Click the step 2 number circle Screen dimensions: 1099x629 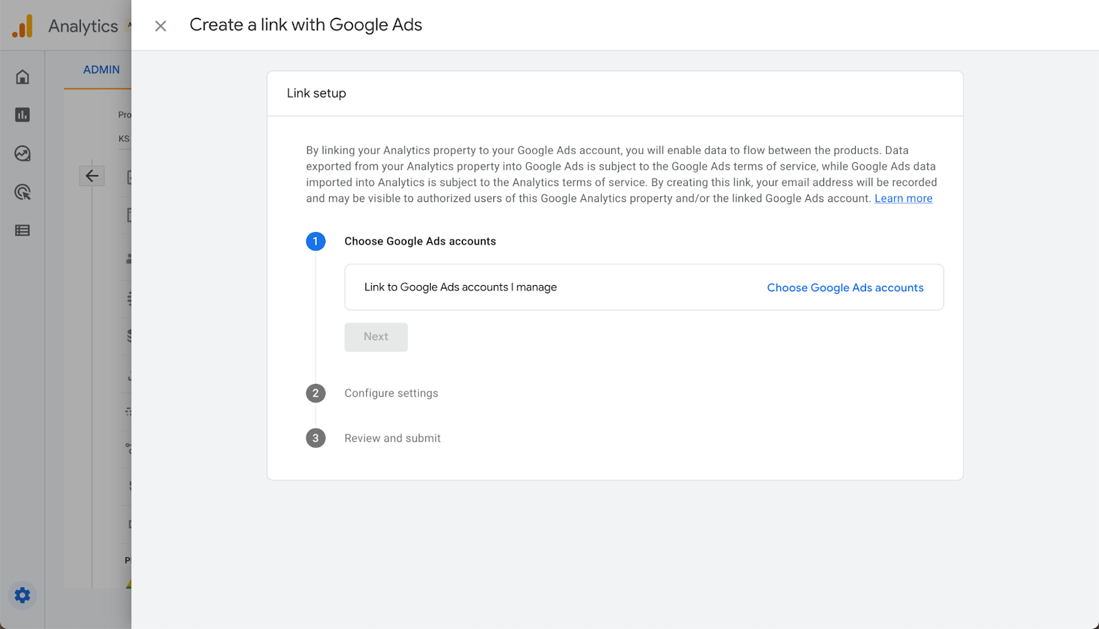[x=316, y=393]
